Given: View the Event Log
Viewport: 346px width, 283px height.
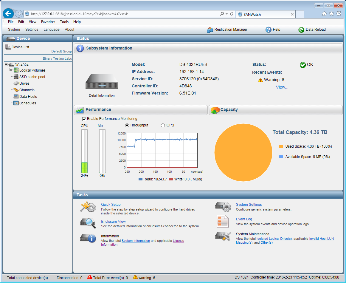Looking at the screenshot, I should pyautogui.click(x=244, y=219).
